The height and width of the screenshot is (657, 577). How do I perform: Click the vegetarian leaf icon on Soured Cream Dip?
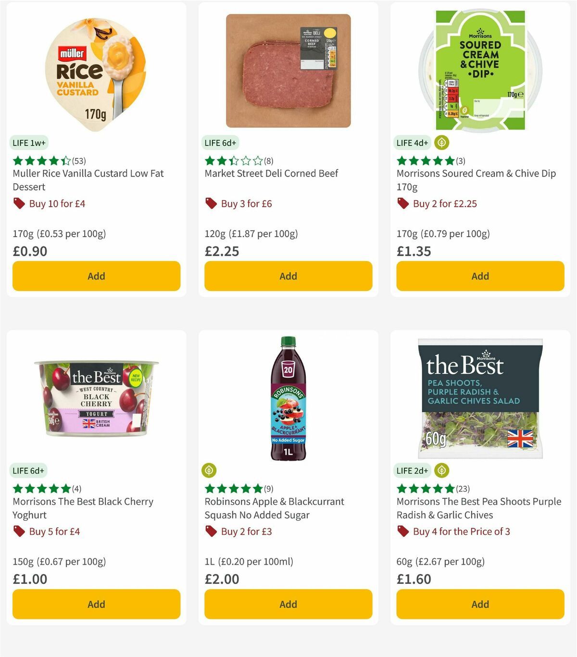pyautogui.click(x=440, y=142)
